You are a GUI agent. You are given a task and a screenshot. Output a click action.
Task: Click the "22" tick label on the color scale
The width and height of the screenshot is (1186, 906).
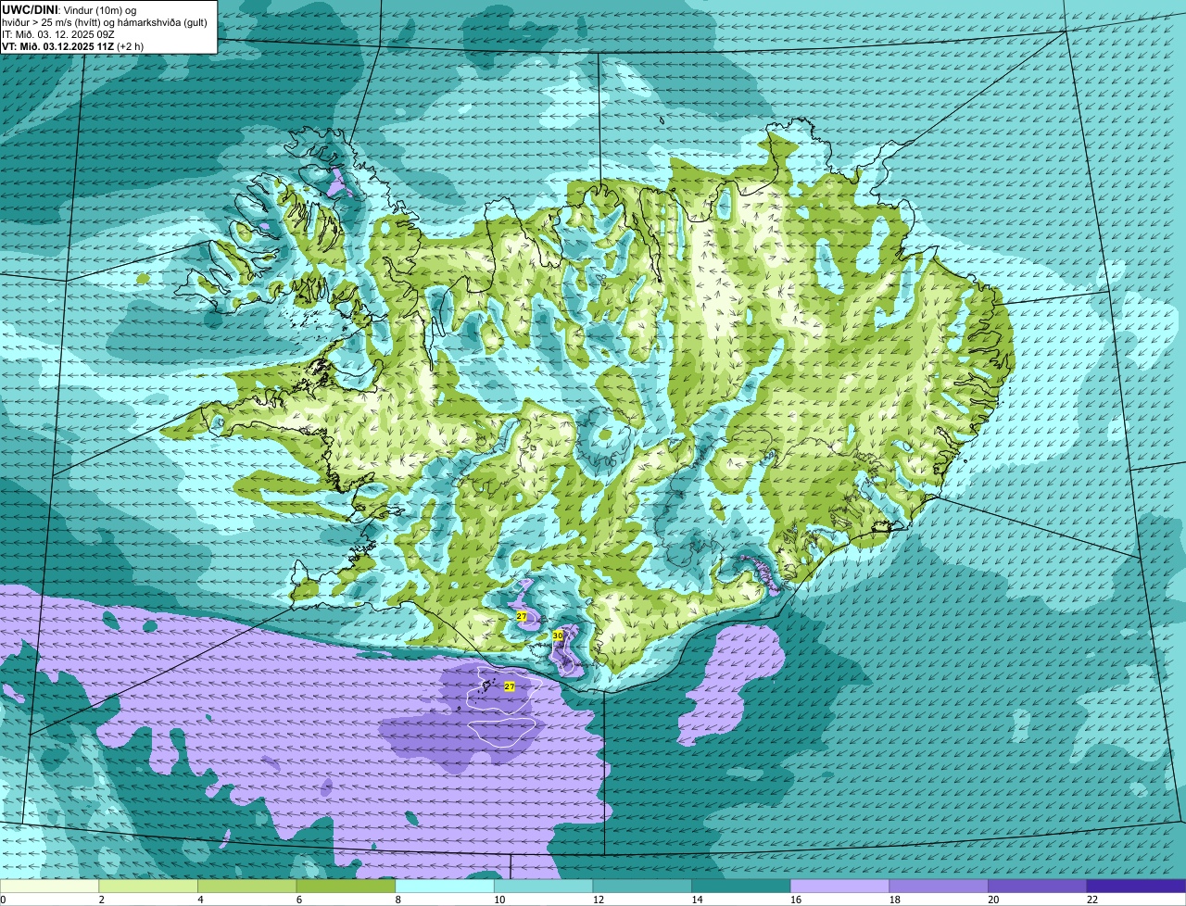[x=1092, y=900]
